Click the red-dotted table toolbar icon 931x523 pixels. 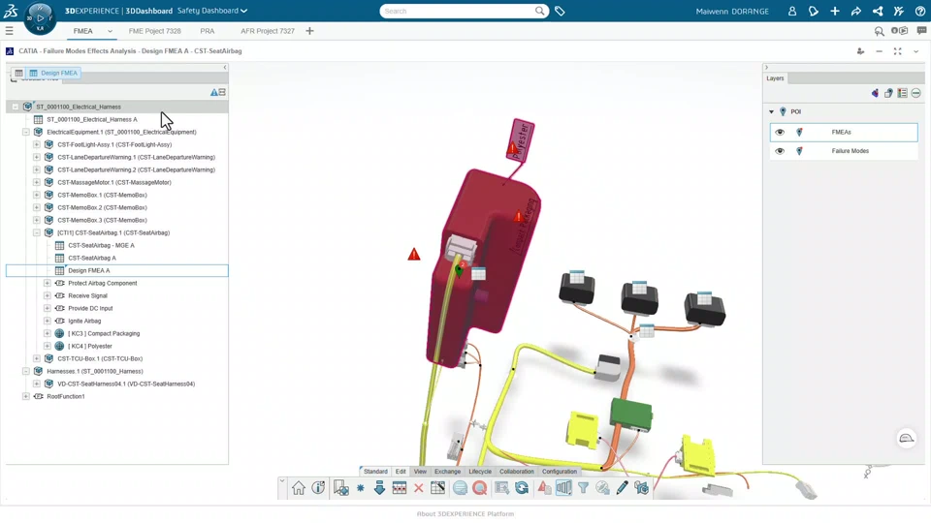pos(399,487)
